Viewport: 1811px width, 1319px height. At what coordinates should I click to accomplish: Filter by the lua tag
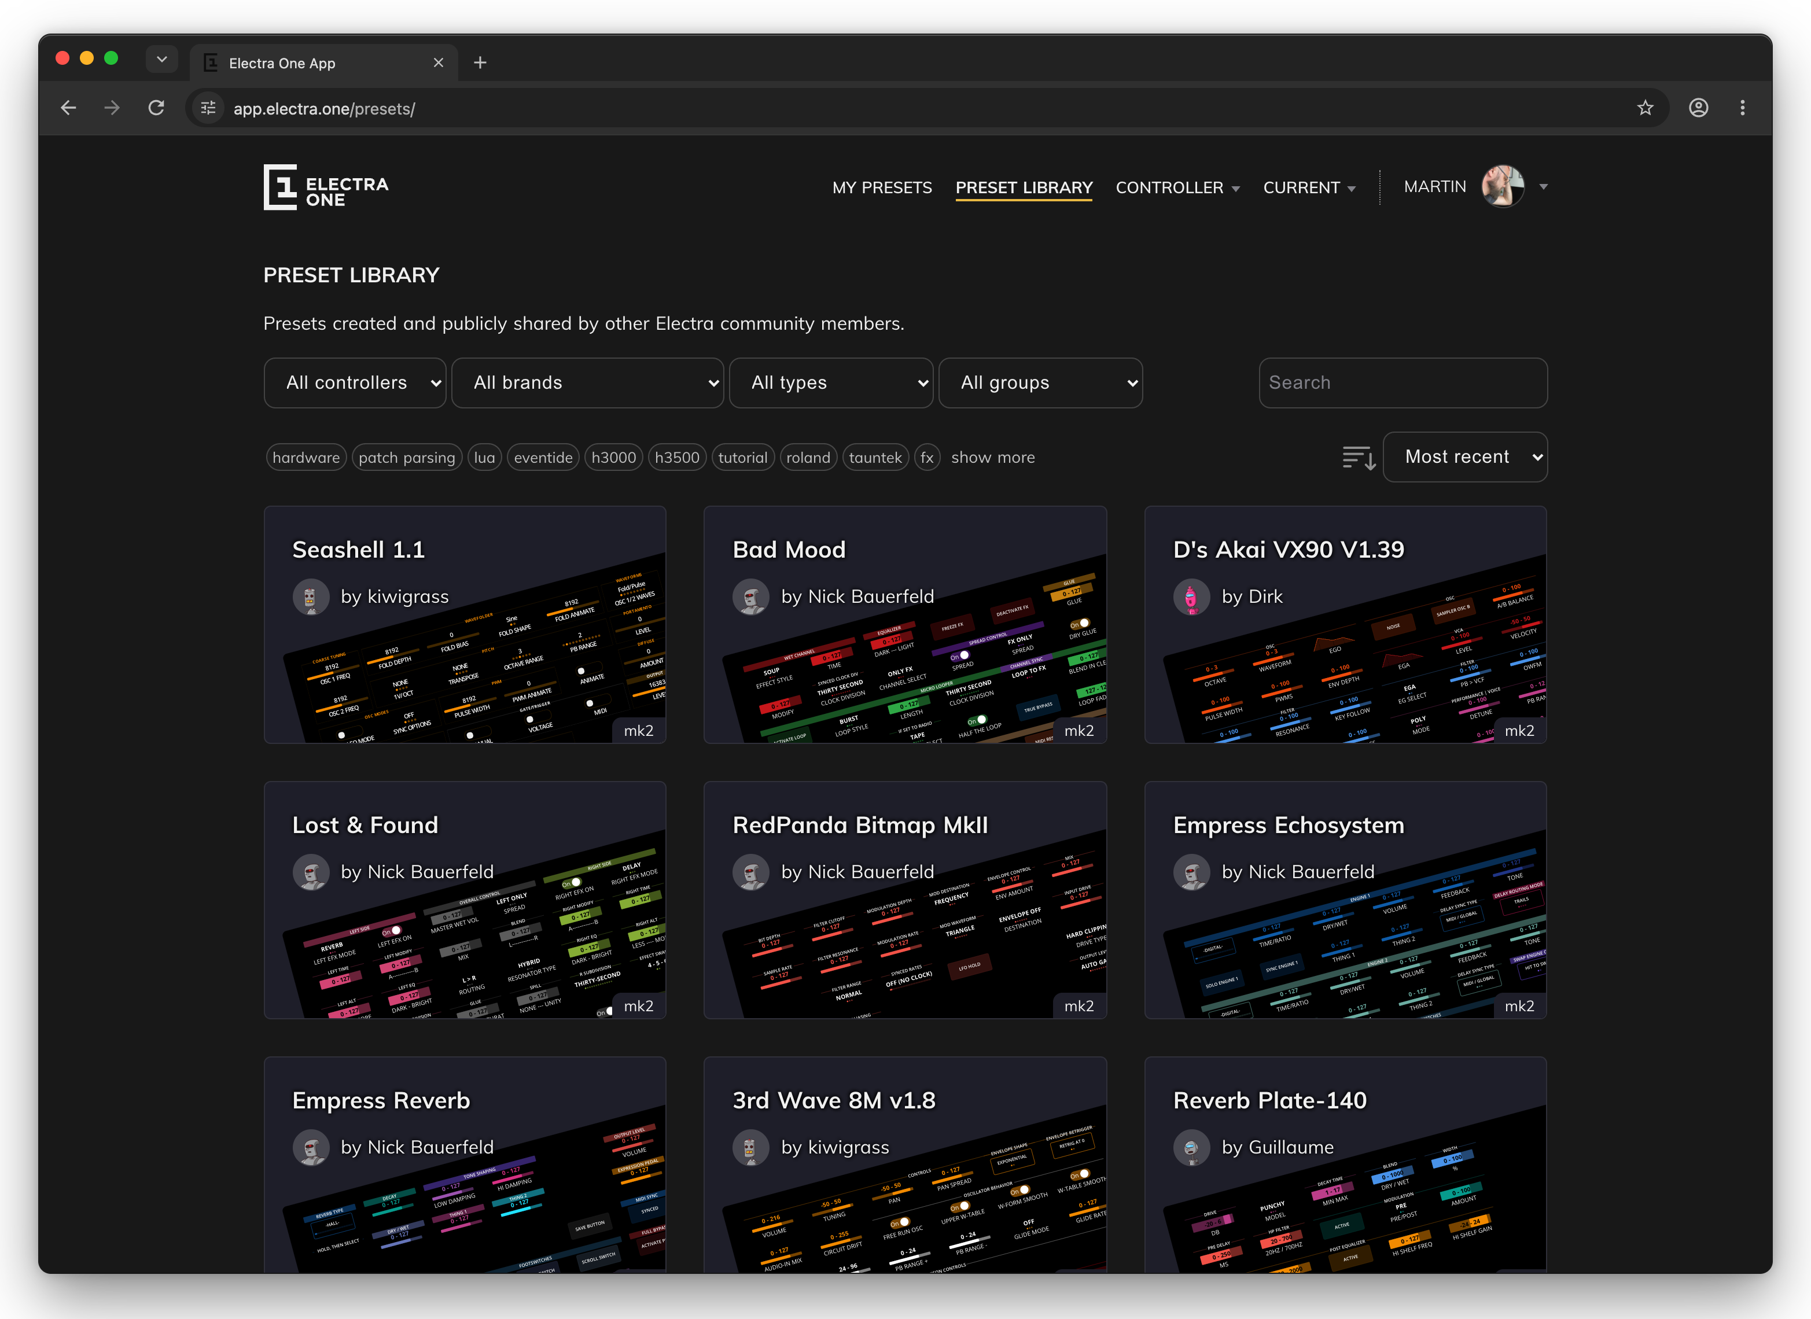coord(484,458)
